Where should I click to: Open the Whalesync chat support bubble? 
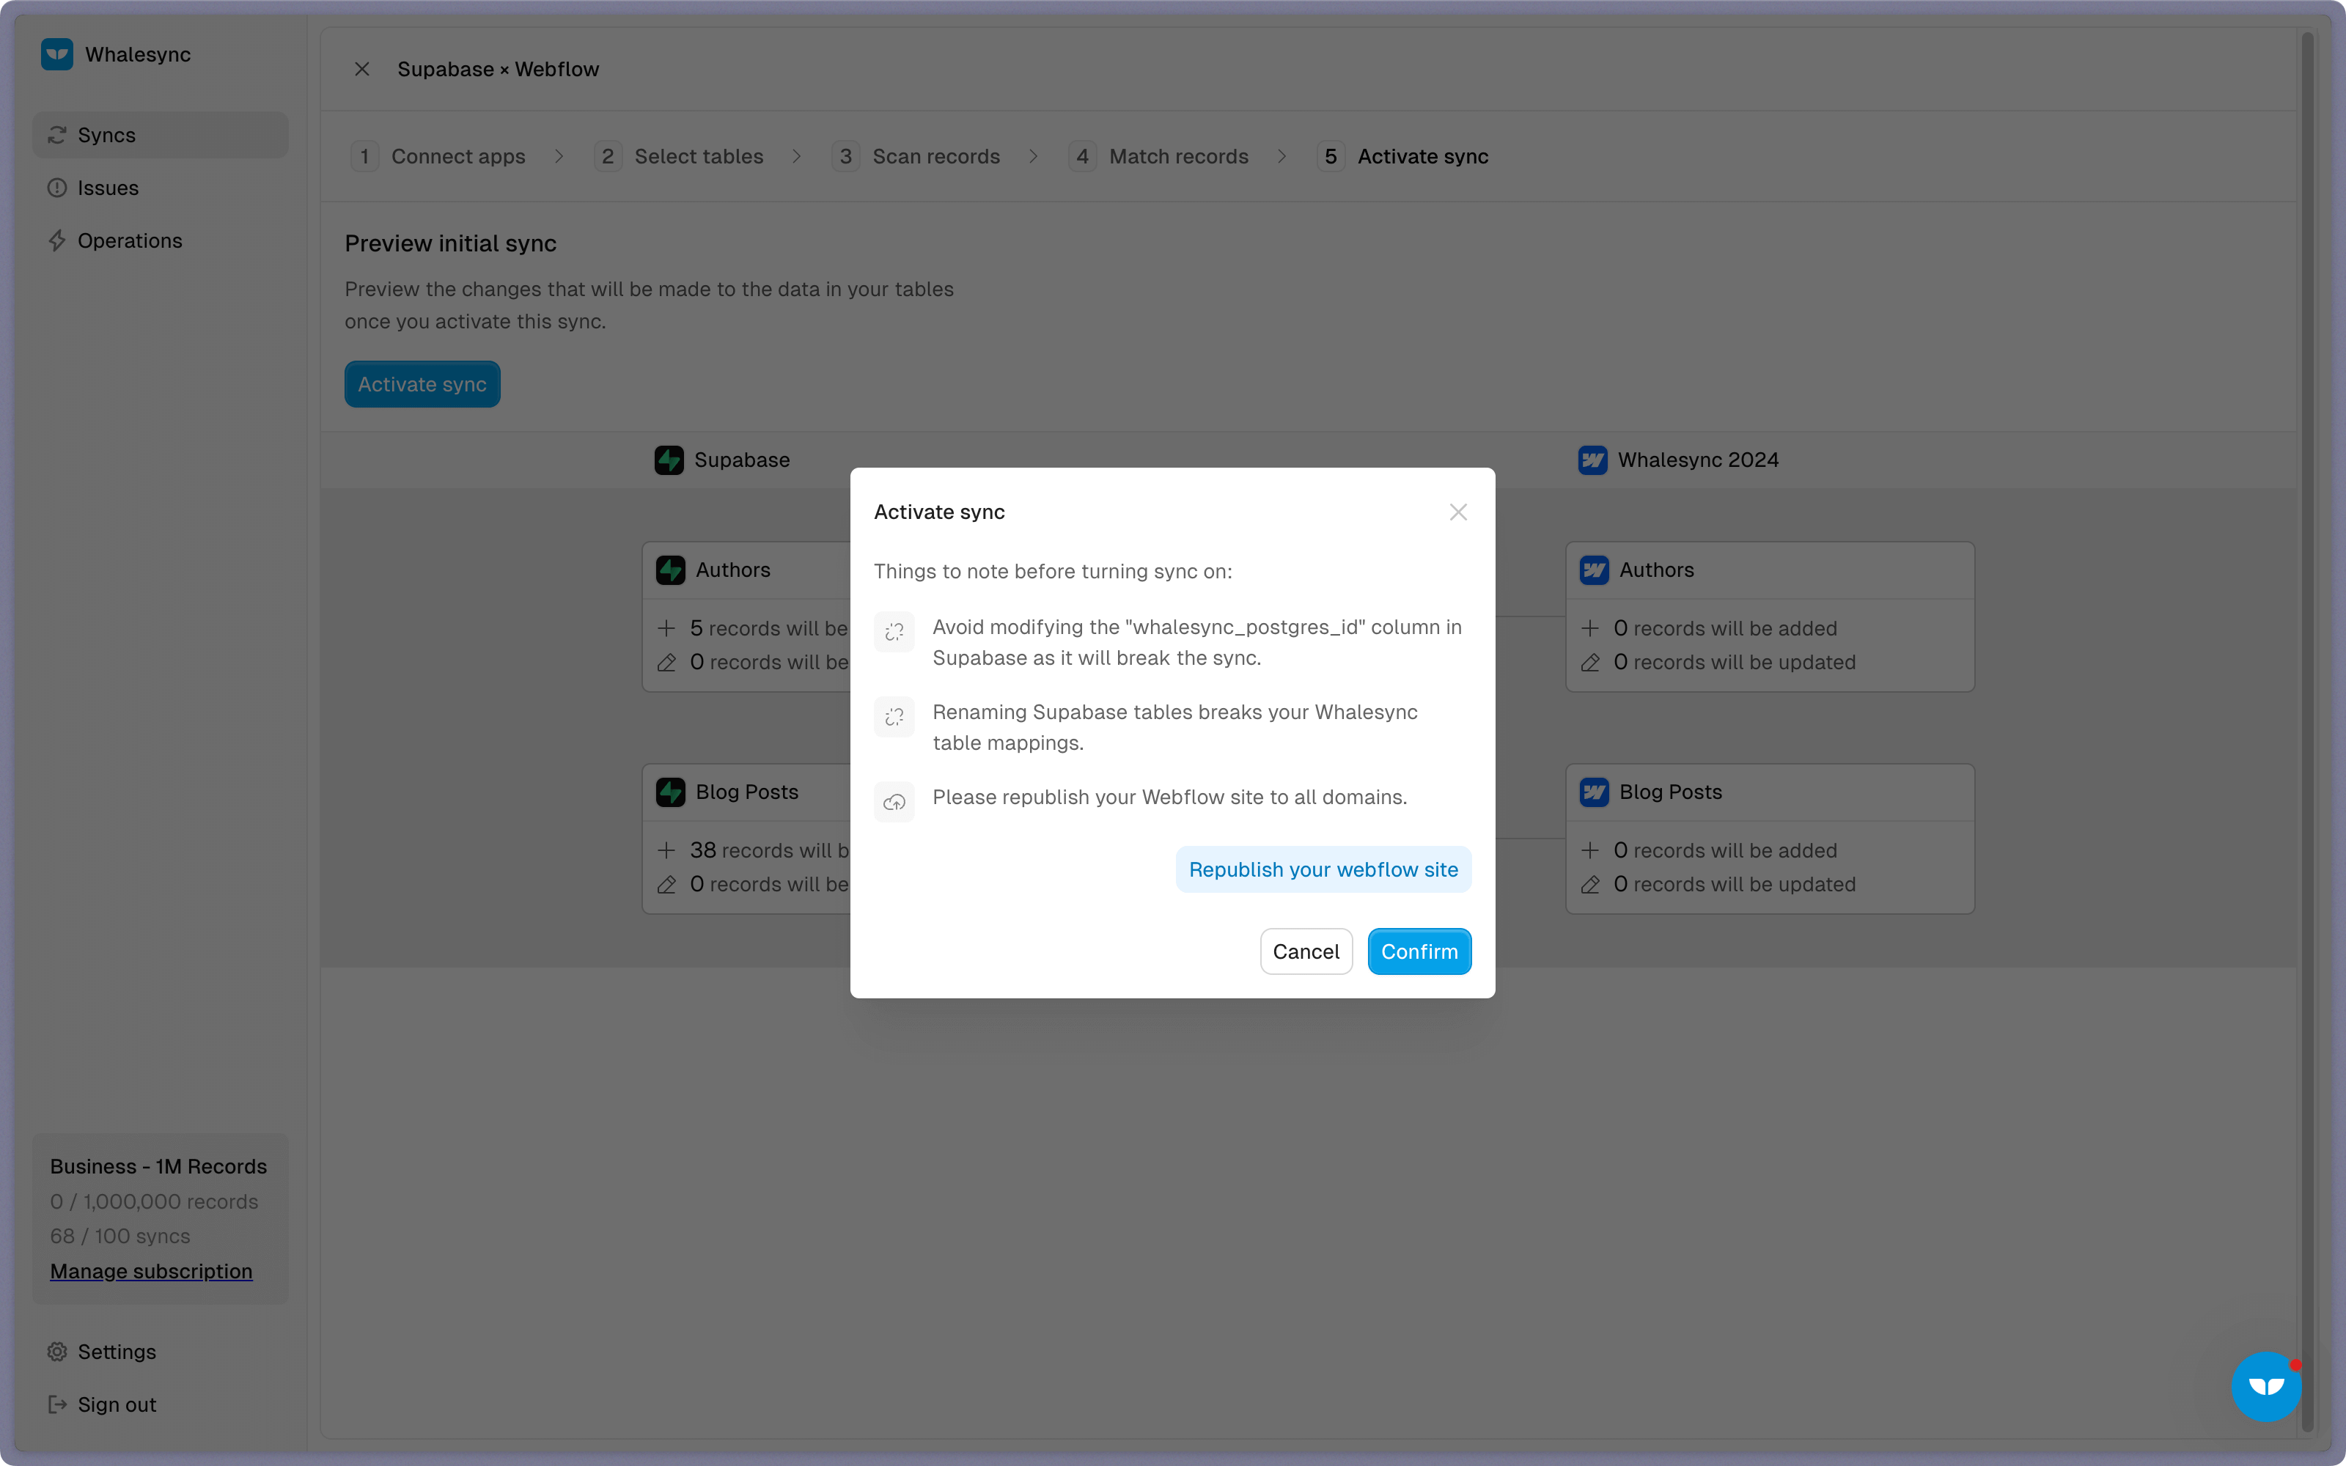pos(2267,1387)
